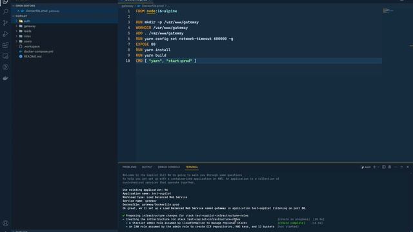Select Dockerfile.prod in Open Editors list

pos(65,11)
